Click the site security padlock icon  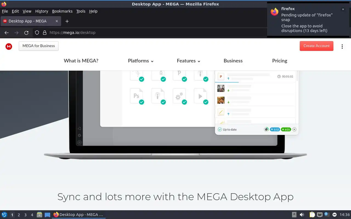pos(45,33)
